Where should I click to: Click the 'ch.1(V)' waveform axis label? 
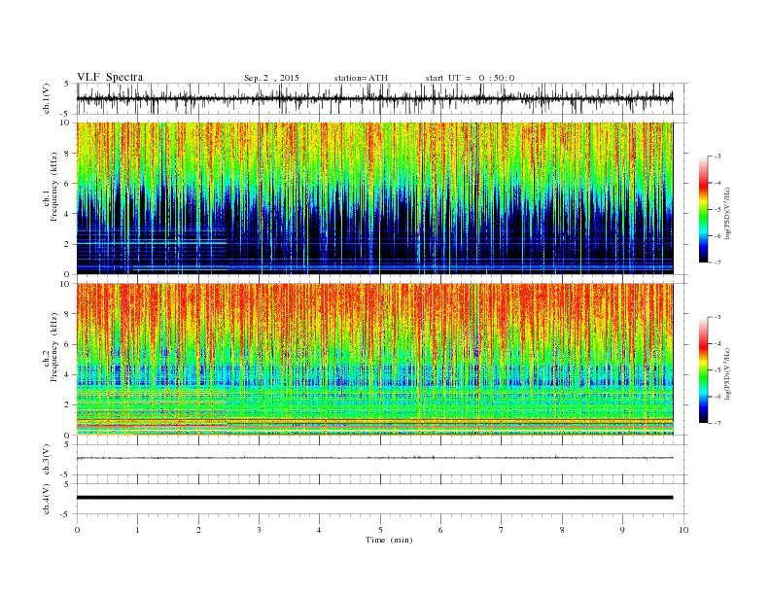coord(47,98)
